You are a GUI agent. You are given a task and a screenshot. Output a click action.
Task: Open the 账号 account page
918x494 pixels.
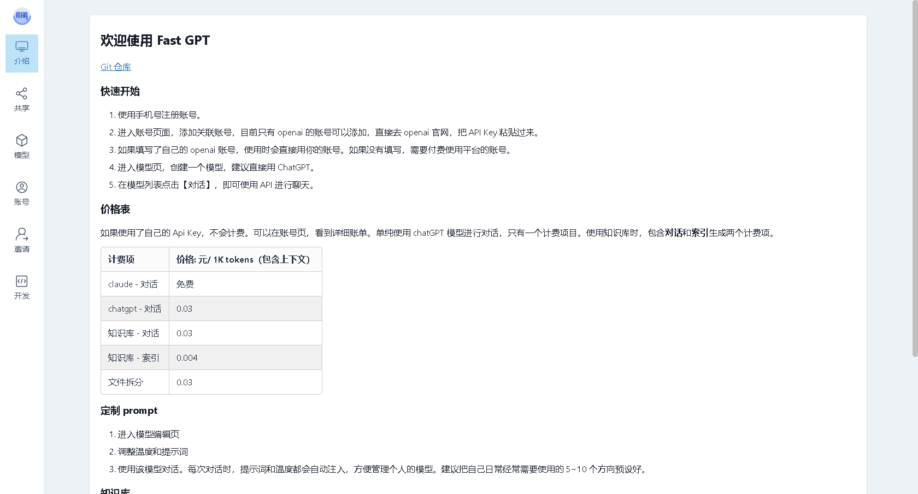point(21,193)
